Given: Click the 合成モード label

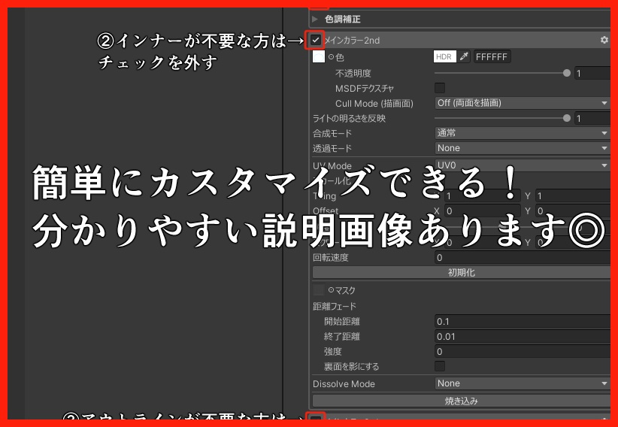Looking at the screenshot, I should pyautogui.click(x=332, y=134).
